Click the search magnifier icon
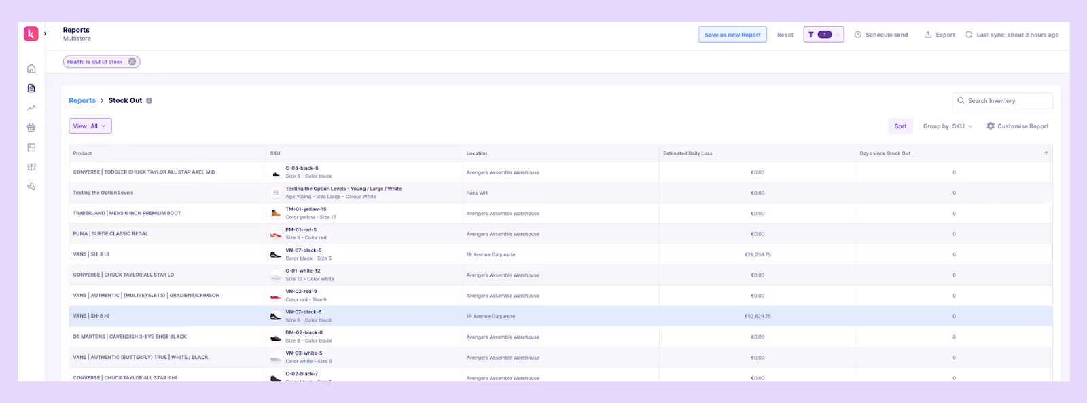This screenshot has width=1087, height=403. click(961, 100)
